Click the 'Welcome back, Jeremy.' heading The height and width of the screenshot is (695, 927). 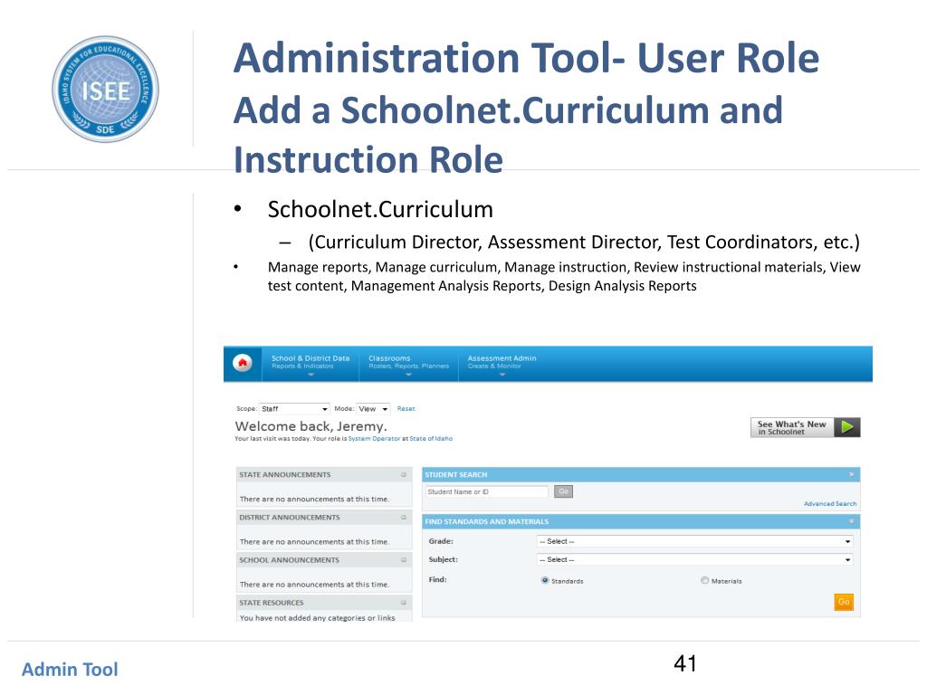(311, 426)
